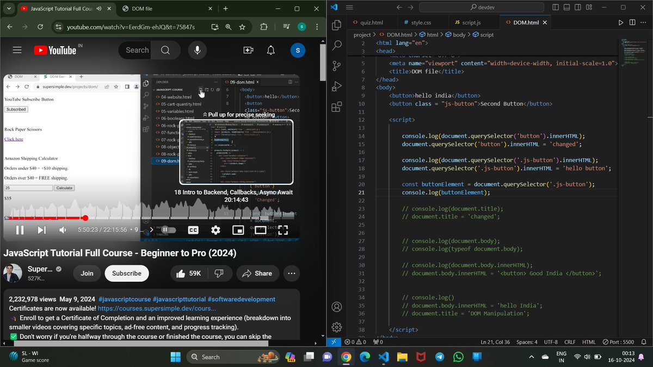Image resolution: width=653 pixels, height=367 pixels.
Task: Like the video with 59K likes
Action: [189, 273]
